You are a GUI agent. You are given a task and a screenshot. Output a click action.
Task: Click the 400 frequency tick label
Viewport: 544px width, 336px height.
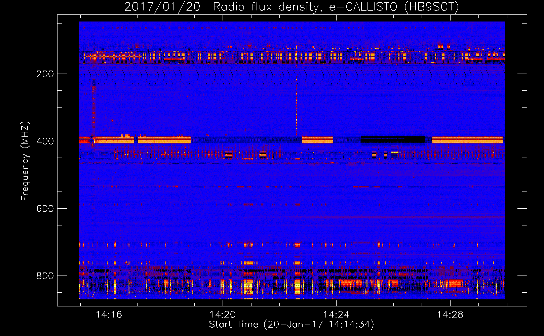pyautogui.click(x=45, y=141)
